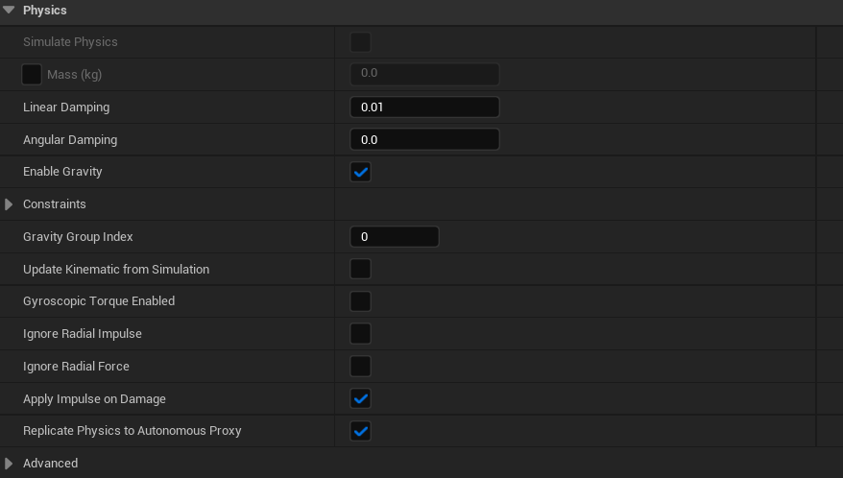Click the Constraints row label
Screen dimensions: 843x478
(x=55, y=204)
